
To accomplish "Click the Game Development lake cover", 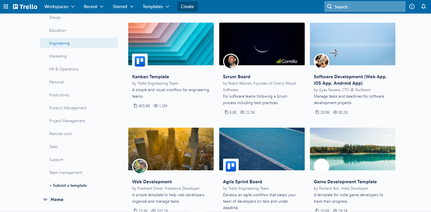I will coord(353,149).
